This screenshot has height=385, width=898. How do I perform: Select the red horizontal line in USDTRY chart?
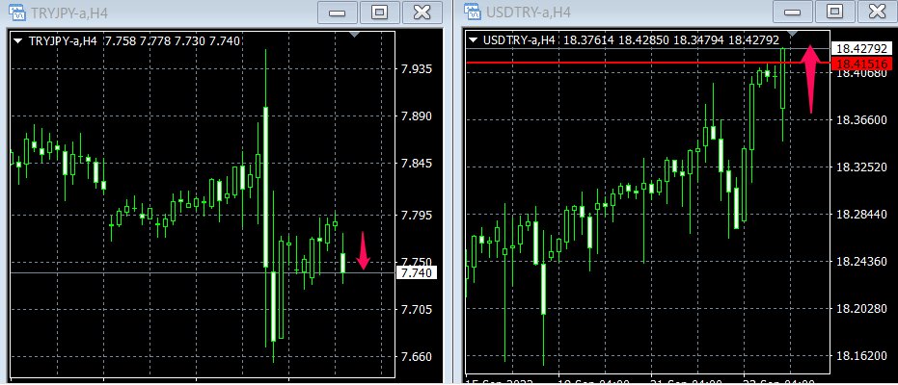pos(648,63)
